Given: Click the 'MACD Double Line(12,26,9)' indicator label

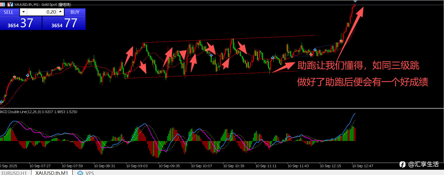Looking at the screenshot, I should tap(20, 112).
